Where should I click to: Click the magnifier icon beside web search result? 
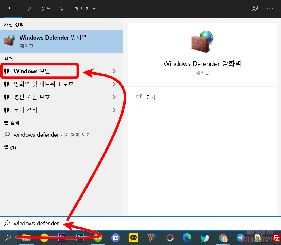point(7,135)
